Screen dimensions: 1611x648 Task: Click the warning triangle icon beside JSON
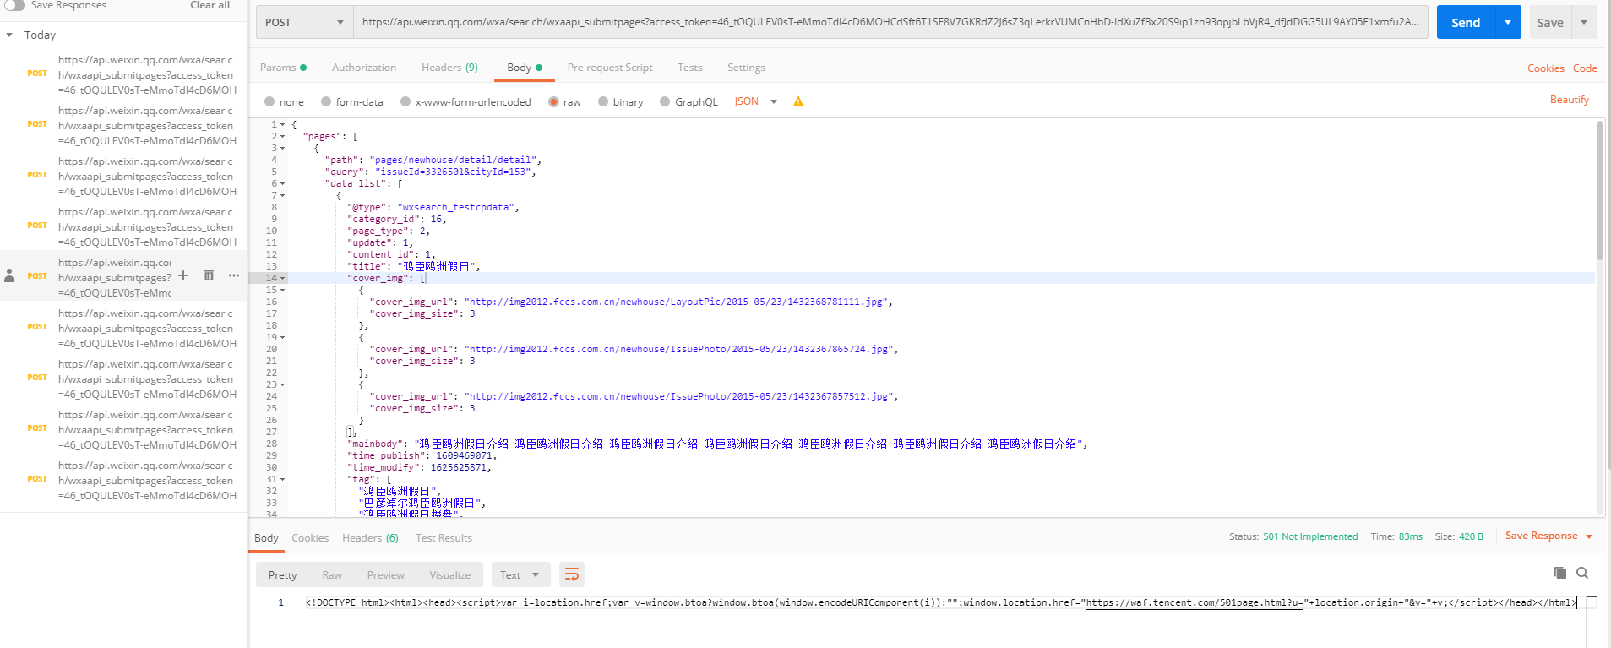[798, 101]
